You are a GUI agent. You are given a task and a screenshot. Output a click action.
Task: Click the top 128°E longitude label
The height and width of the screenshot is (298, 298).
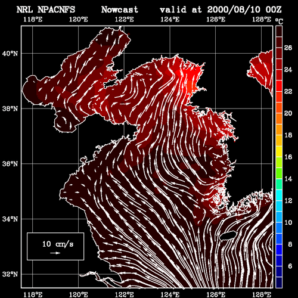click(262, 20)
